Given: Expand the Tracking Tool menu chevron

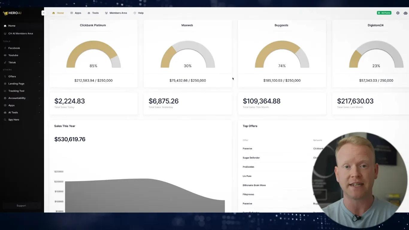Looking at the screenshot, I should click(x=40, y=91).
